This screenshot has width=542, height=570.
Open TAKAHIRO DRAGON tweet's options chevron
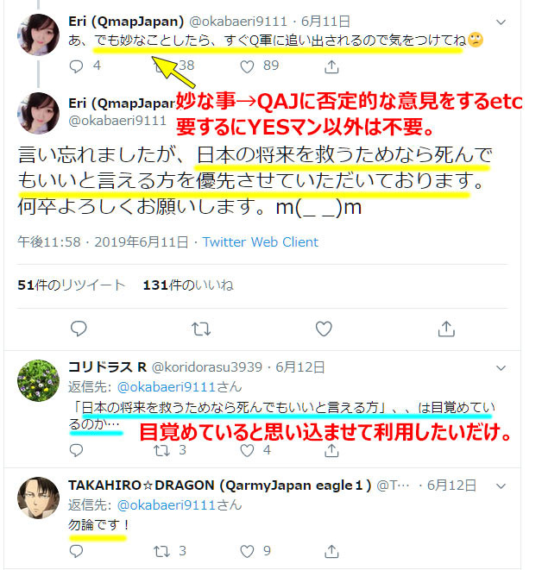pos(501,486)
